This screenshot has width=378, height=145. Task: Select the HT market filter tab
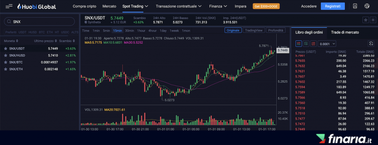click(x=57, y=32)
